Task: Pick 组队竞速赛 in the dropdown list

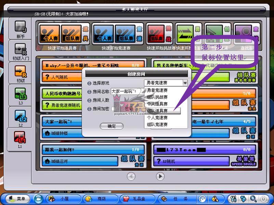Action: [x=157, y=124]
